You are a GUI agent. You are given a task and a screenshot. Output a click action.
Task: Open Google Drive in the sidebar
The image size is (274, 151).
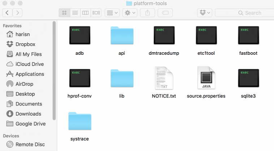coord(26,124)
